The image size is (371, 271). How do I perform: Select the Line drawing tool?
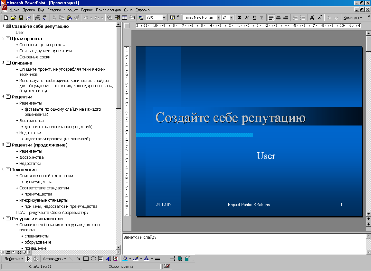pos(71,259)
